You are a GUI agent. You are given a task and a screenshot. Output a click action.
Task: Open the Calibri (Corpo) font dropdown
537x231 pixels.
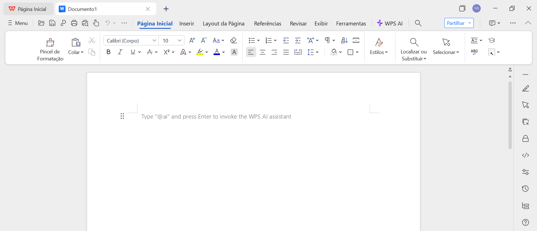154,41
